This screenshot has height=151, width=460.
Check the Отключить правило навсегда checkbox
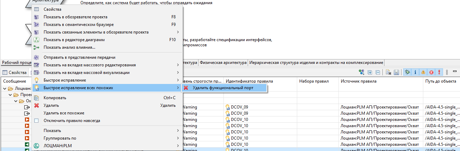coord(37,121)
